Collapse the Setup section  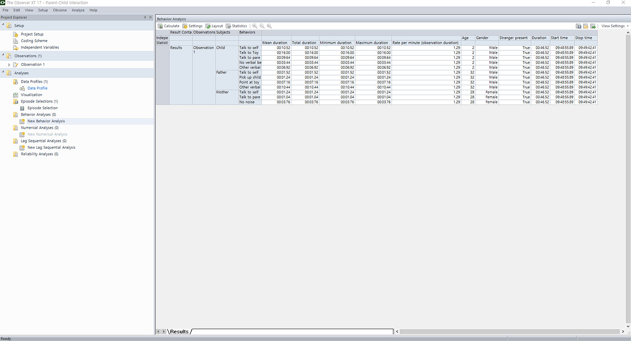[3, 25]
